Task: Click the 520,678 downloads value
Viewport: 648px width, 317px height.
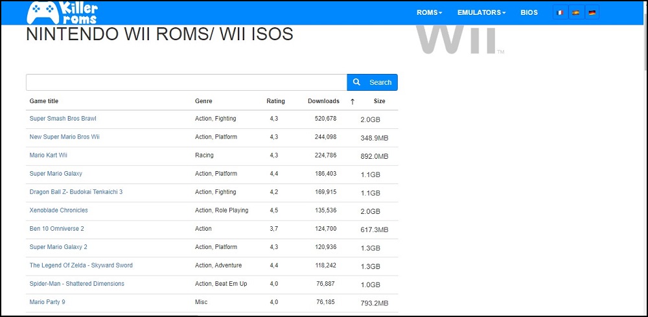Action: coord(326,118)
